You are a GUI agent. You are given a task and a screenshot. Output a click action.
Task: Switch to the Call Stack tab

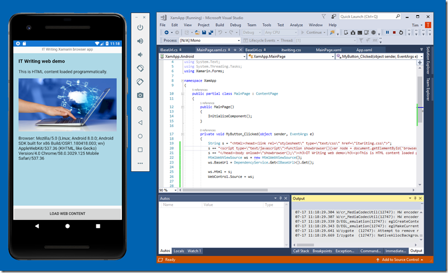(301, 251)
